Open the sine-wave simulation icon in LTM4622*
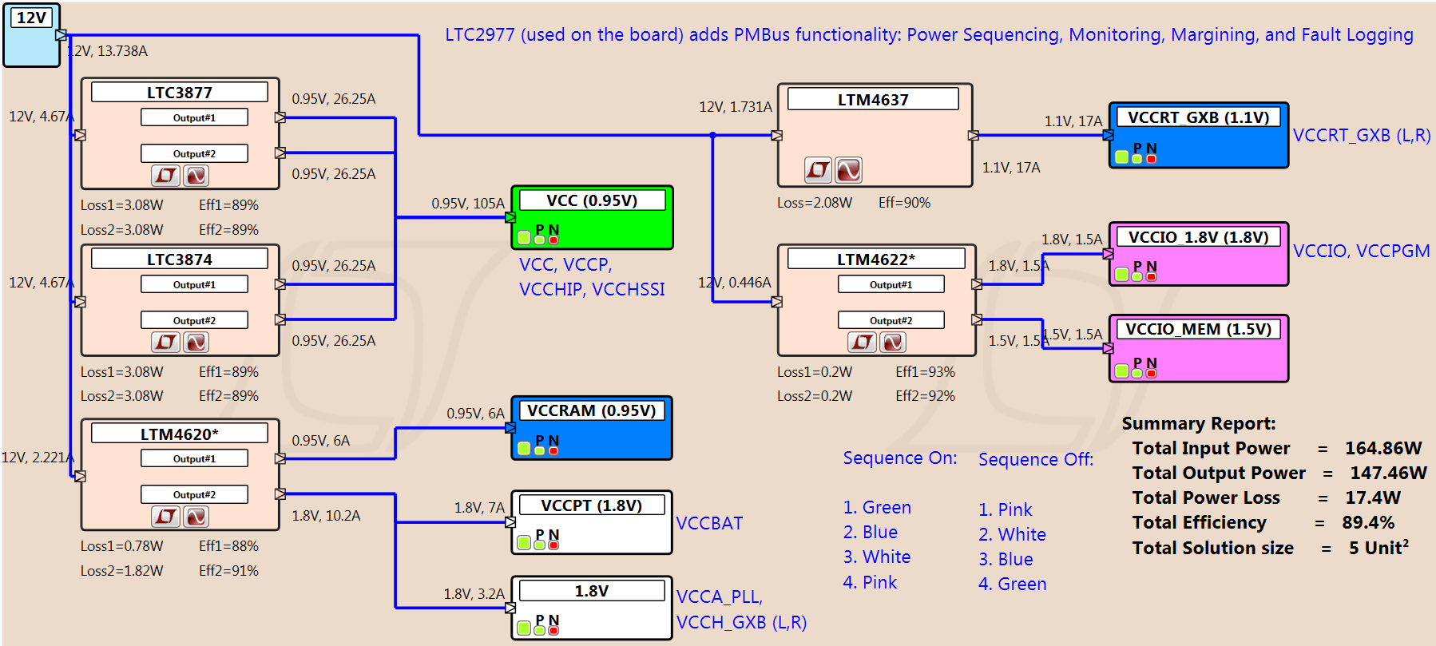1436x646 pixels. [x=893, y=343]
